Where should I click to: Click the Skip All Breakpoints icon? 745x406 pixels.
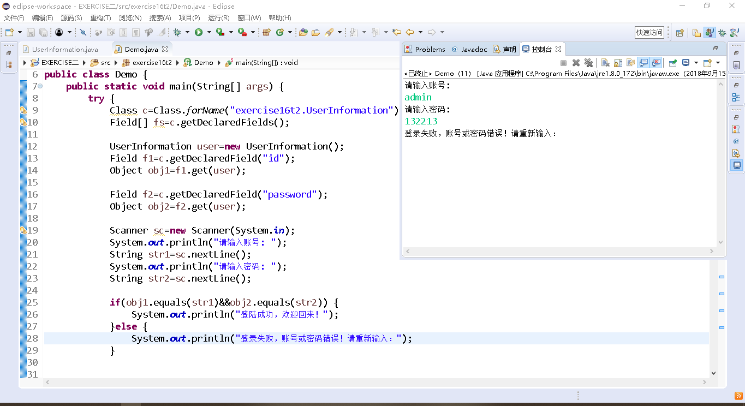[83, 33]
